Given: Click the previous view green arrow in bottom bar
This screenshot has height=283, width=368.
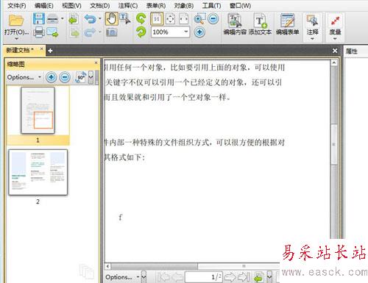Looking at the screenshot, I should (x=259, y=277).
